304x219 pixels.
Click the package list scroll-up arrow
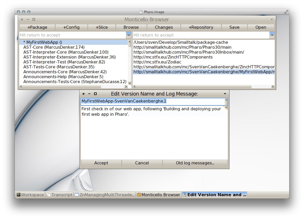pos(129,42)
